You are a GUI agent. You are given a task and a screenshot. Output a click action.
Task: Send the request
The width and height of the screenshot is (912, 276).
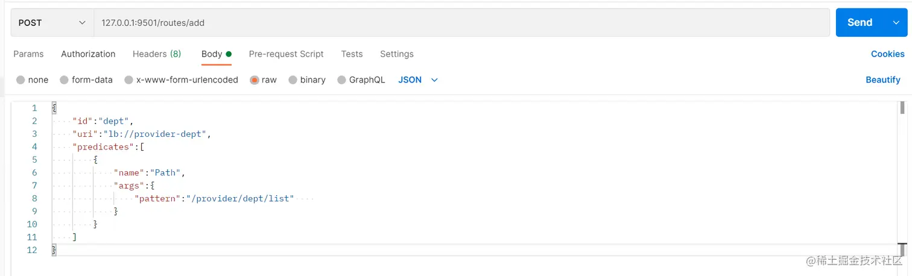click(x=860, y=23)
